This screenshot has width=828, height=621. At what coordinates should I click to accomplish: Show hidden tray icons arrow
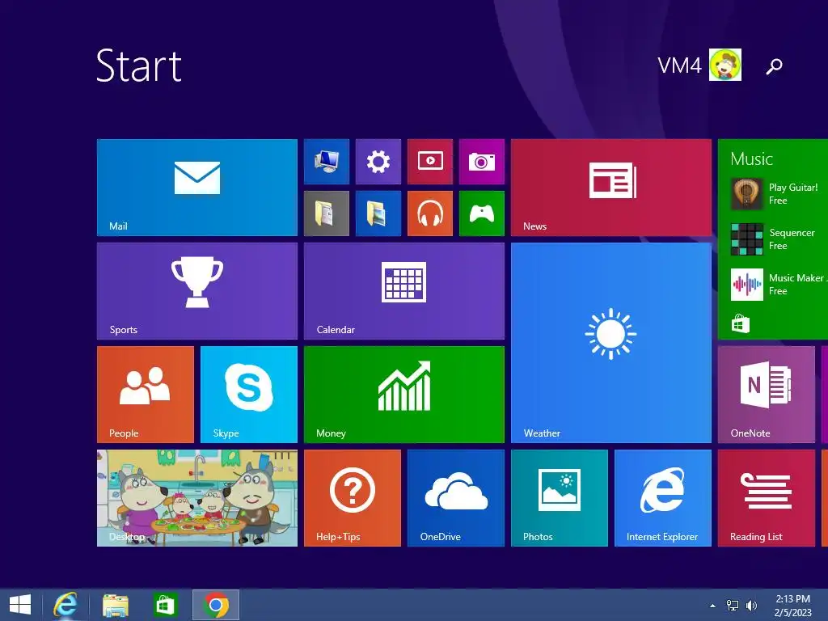(x=713, y=606)
